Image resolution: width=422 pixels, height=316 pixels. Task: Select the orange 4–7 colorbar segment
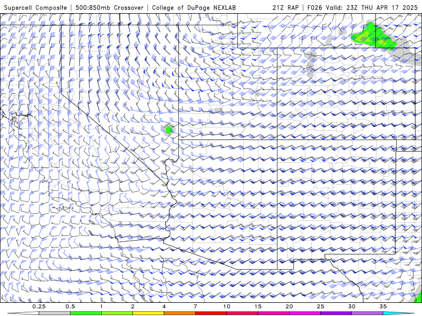click(179, 313)
